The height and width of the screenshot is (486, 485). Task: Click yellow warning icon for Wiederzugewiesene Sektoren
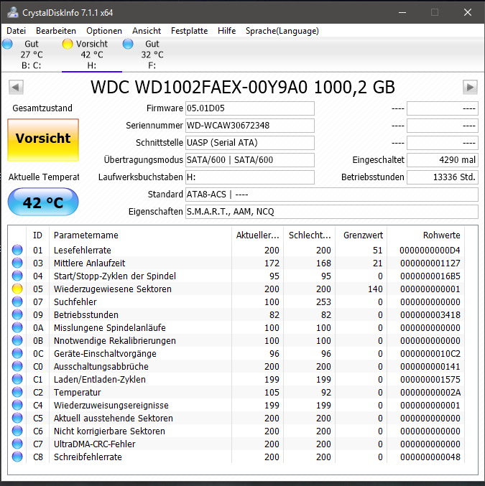coord(17,289)
